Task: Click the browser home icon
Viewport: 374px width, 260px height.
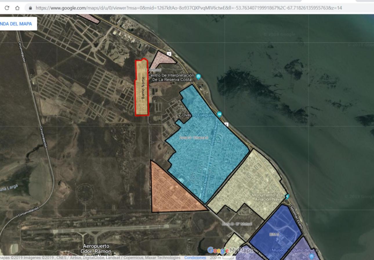Action: click(x=17, y=8)
